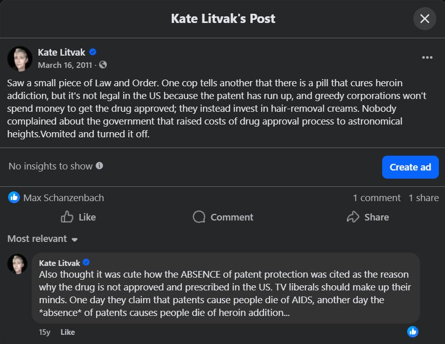Screen dimensions: 445x344
Task: Click the verified badge next to Kate Litvak's name
Action: point(92,52)
